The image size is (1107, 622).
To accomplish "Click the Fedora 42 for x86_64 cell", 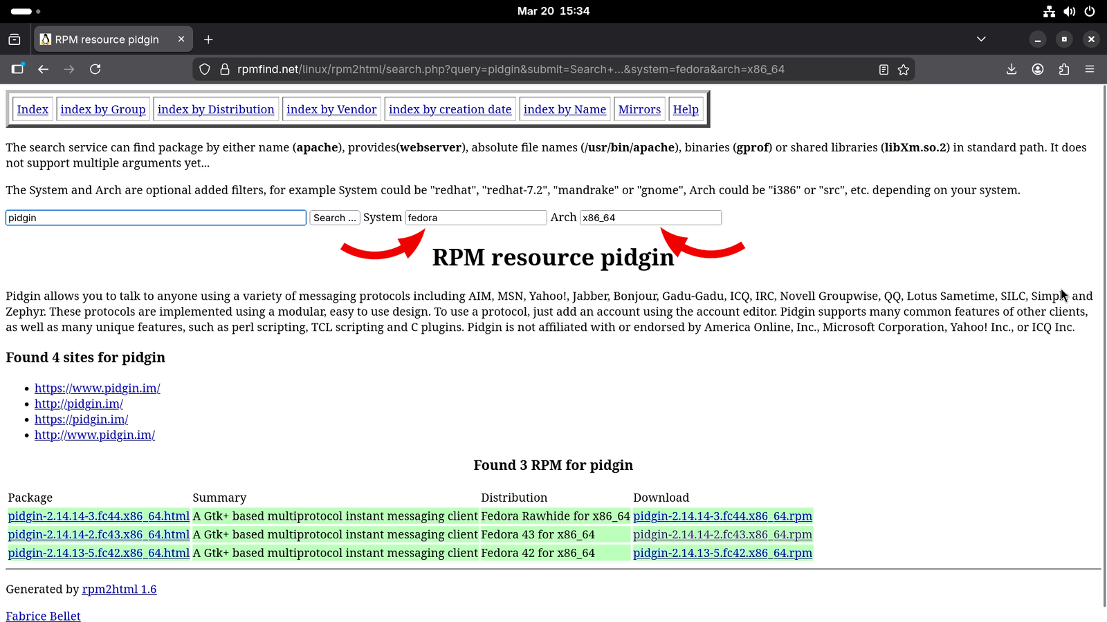I will (x=556, y=553).
